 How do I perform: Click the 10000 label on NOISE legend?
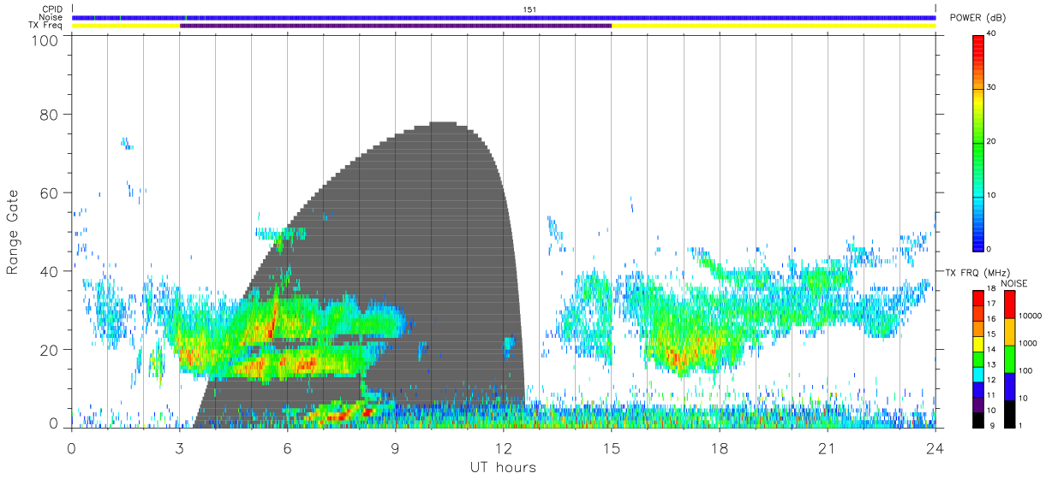point(1030,316)
